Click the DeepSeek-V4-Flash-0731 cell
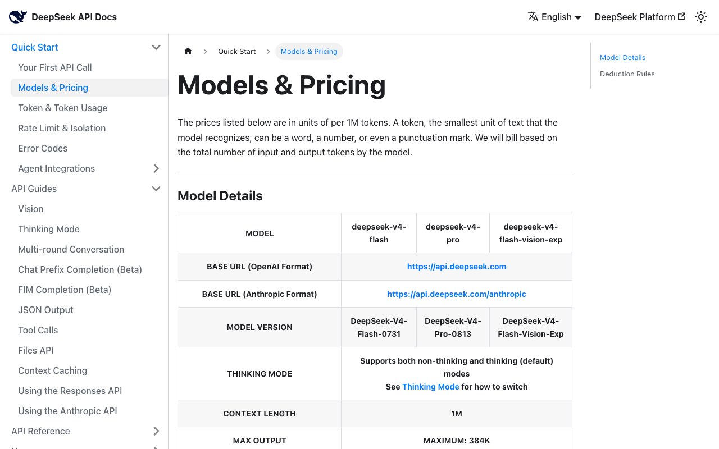The image size is (719, 449). coord(379,327)
